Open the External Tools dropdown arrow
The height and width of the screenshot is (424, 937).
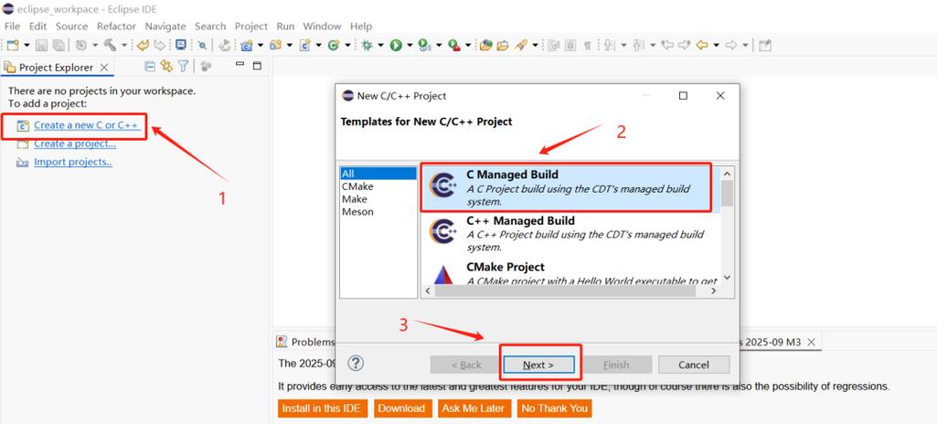click(467, 46)
